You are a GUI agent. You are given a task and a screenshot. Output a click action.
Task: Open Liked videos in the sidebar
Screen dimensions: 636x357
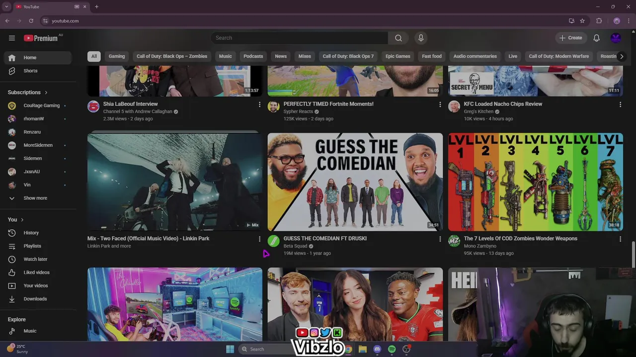click(38, 272)
